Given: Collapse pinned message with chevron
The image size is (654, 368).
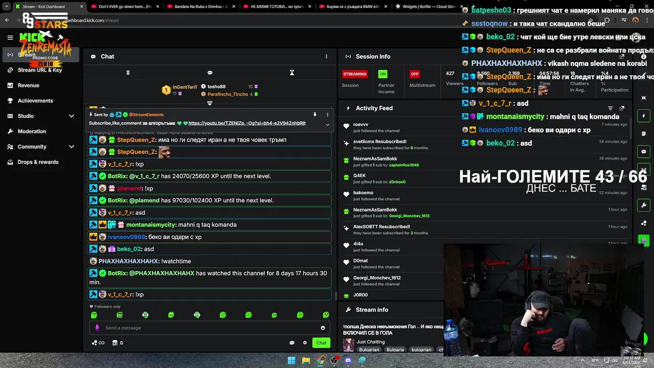Looking at the screenshot, I should [x=328, y=124].
